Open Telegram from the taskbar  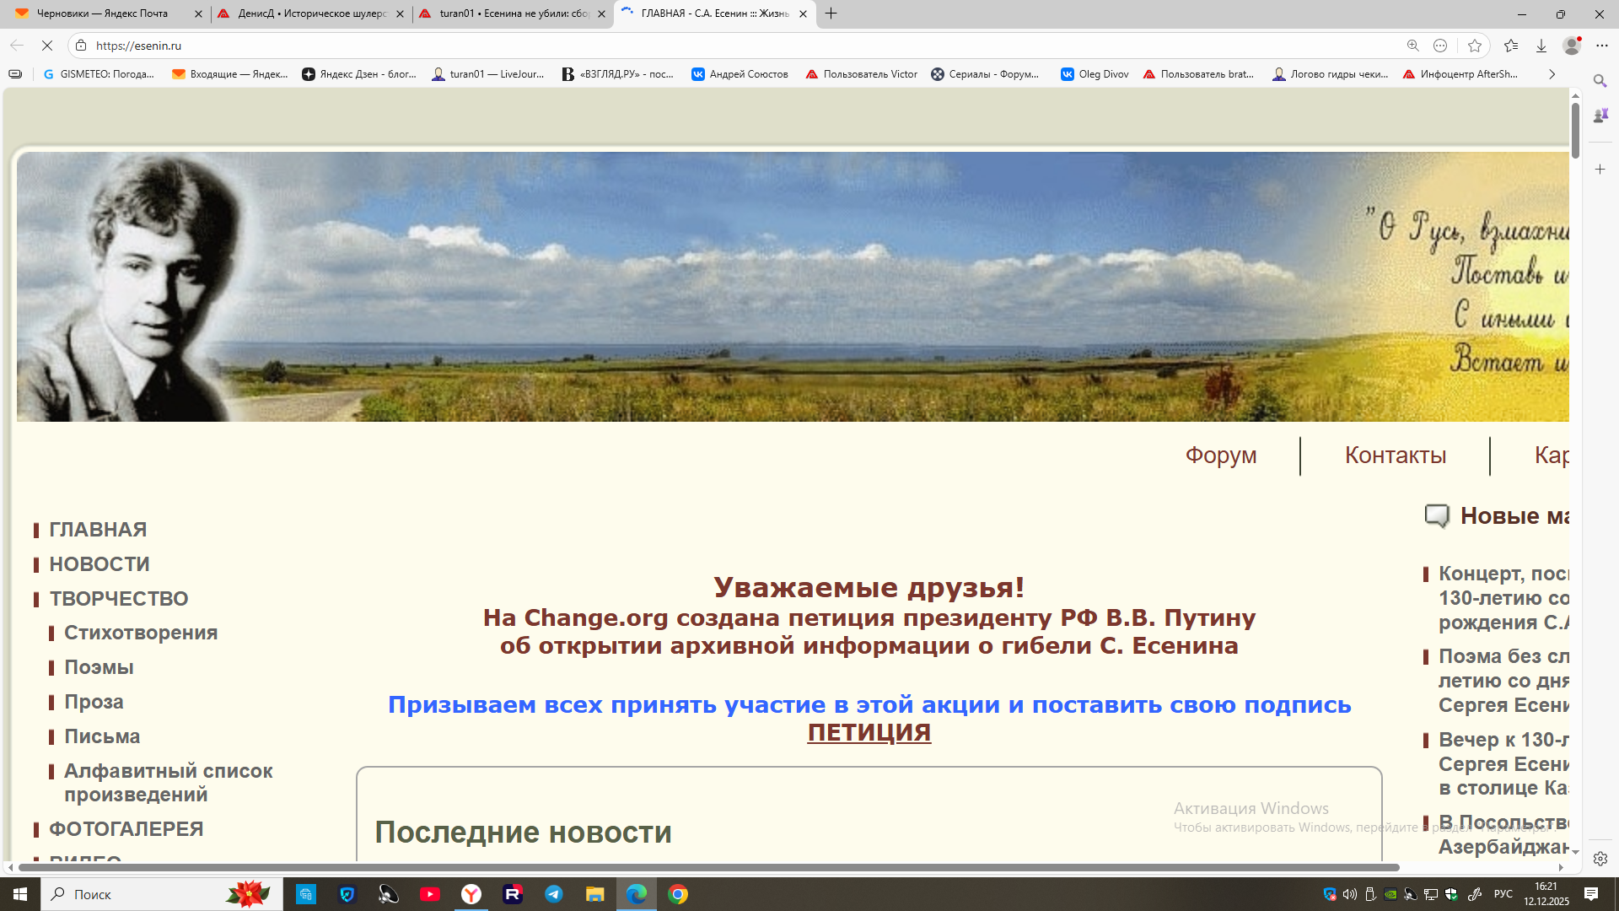554,894
